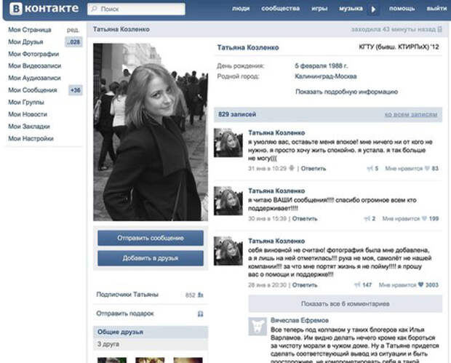This screenshot has height=363, width=451.
Task: Click Ответить under the 30 янв post
Action: (305, 219)
